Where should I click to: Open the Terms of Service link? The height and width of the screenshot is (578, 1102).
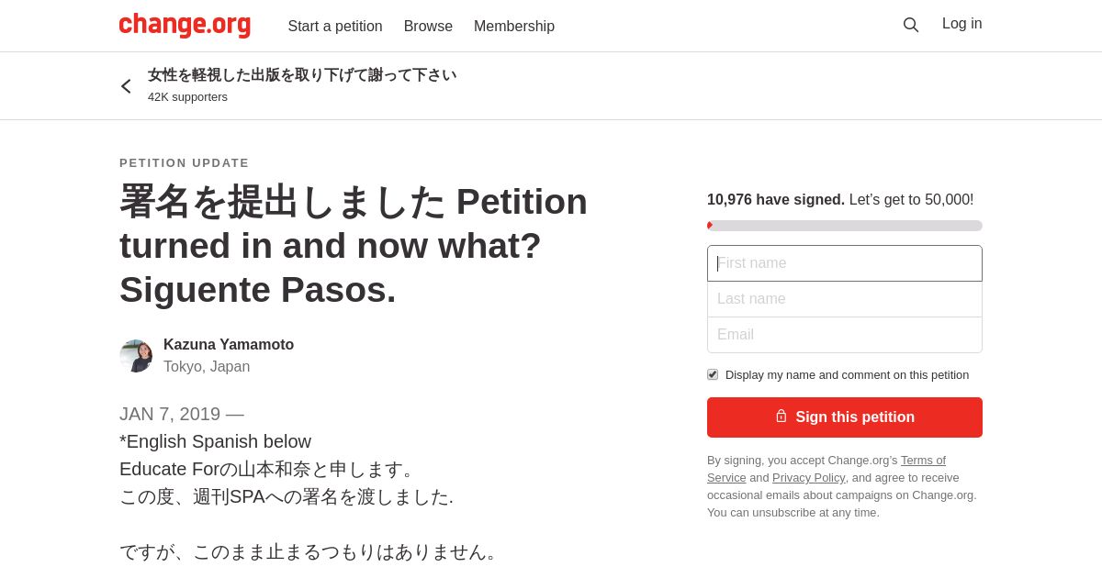pyautogui.click(x=826, y=469)
